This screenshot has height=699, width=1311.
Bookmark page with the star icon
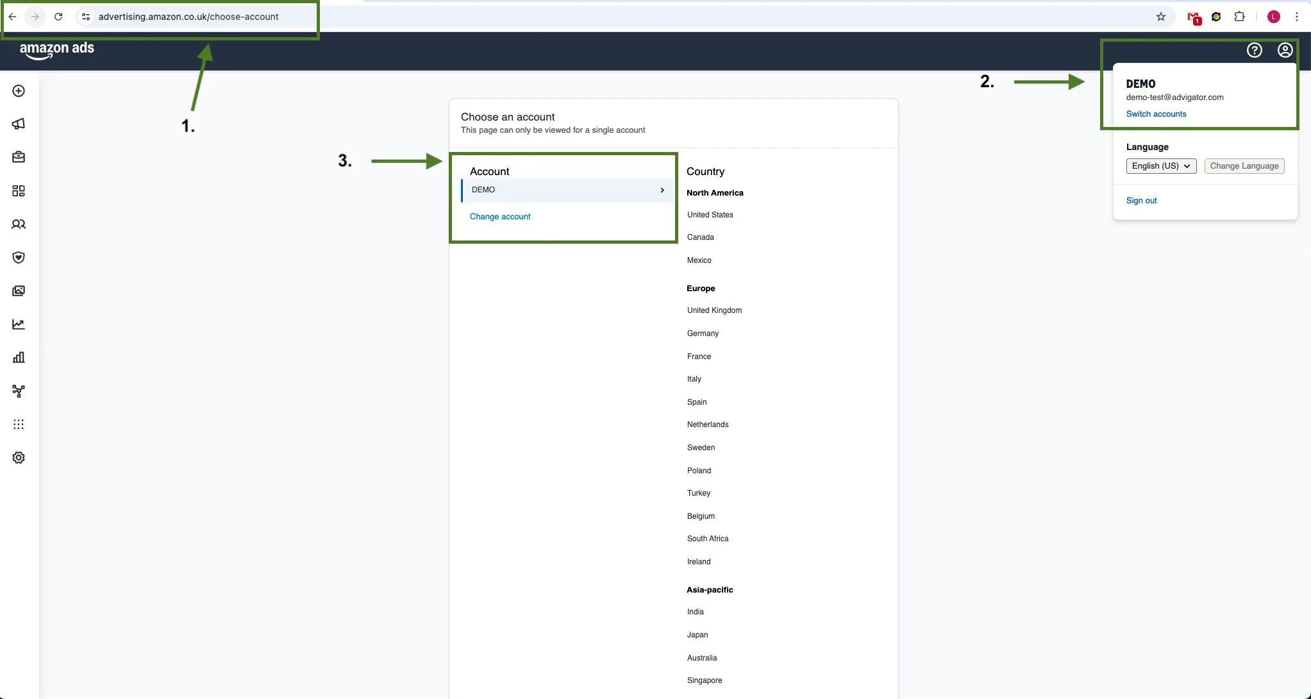click(1161, 17)
